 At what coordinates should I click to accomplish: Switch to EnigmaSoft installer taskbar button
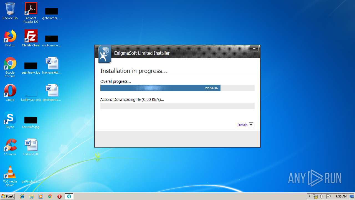click(69, 196)
